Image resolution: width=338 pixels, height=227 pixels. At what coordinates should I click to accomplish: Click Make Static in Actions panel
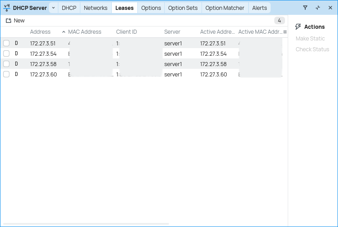coord(310,39)
